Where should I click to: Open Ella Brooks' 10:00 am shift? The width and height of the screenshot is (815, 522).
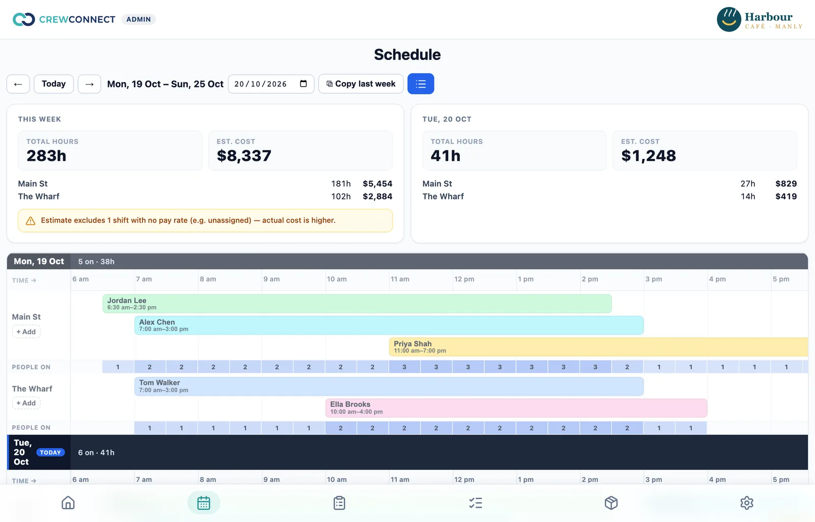click(x=517, y=408)
